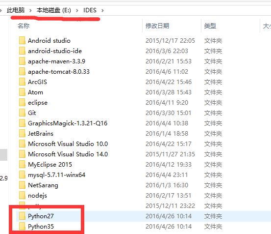Viewport: 271px width, 234px height.
Task: Click the date '2016/3/6 22:03'
Action: point(167,51)
